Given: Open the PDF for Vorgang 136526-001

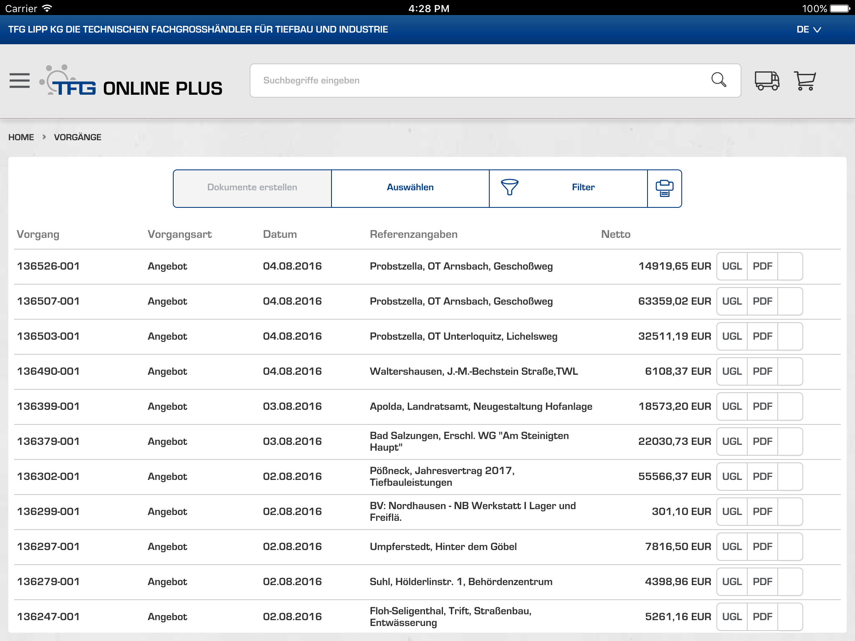Looking at the screenshot, I should point(762,266).
